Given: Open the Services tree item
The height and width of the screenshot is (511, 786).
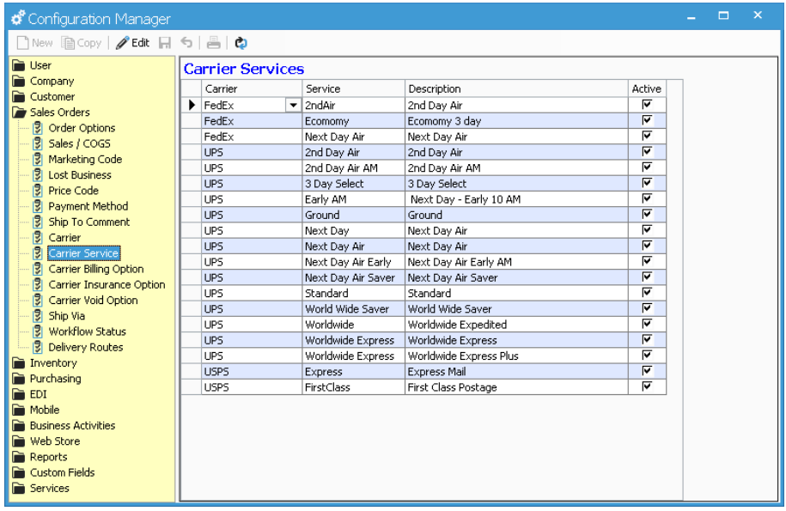Looking at the screenshot, I should (x=50, y=488).
